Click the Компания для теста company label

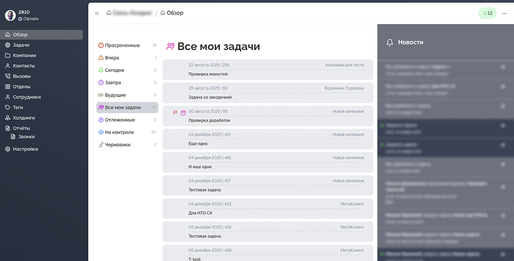[x=345, y=65]
